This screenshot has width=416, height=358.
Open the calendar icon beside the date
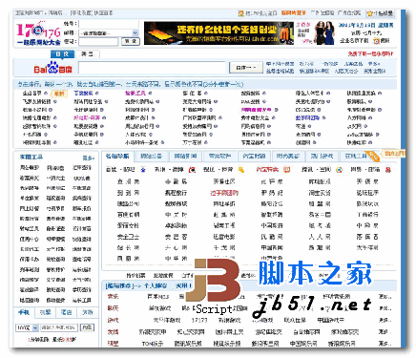click(376, 41)
